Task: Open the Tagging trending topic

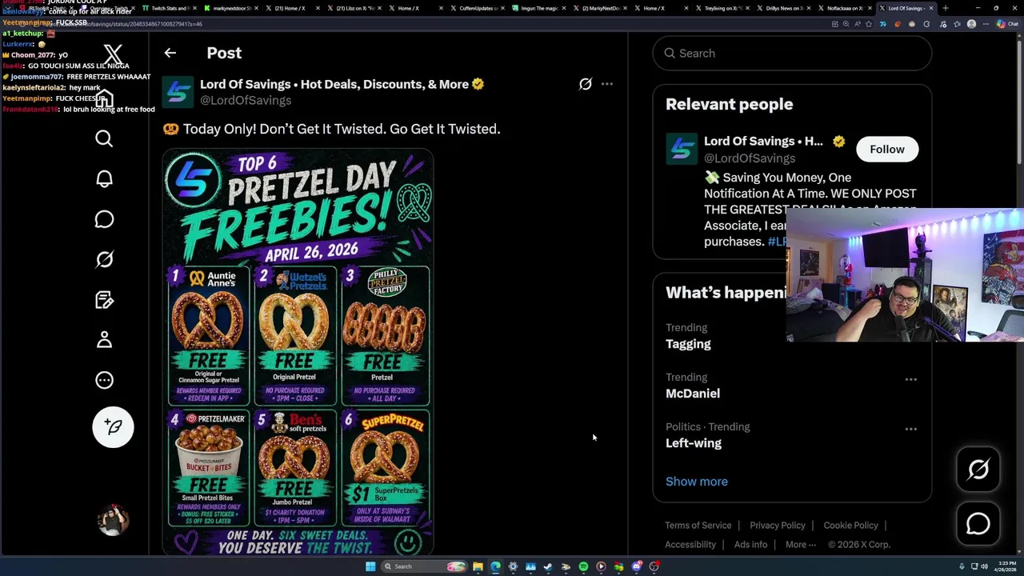Action: pos(688,344)
